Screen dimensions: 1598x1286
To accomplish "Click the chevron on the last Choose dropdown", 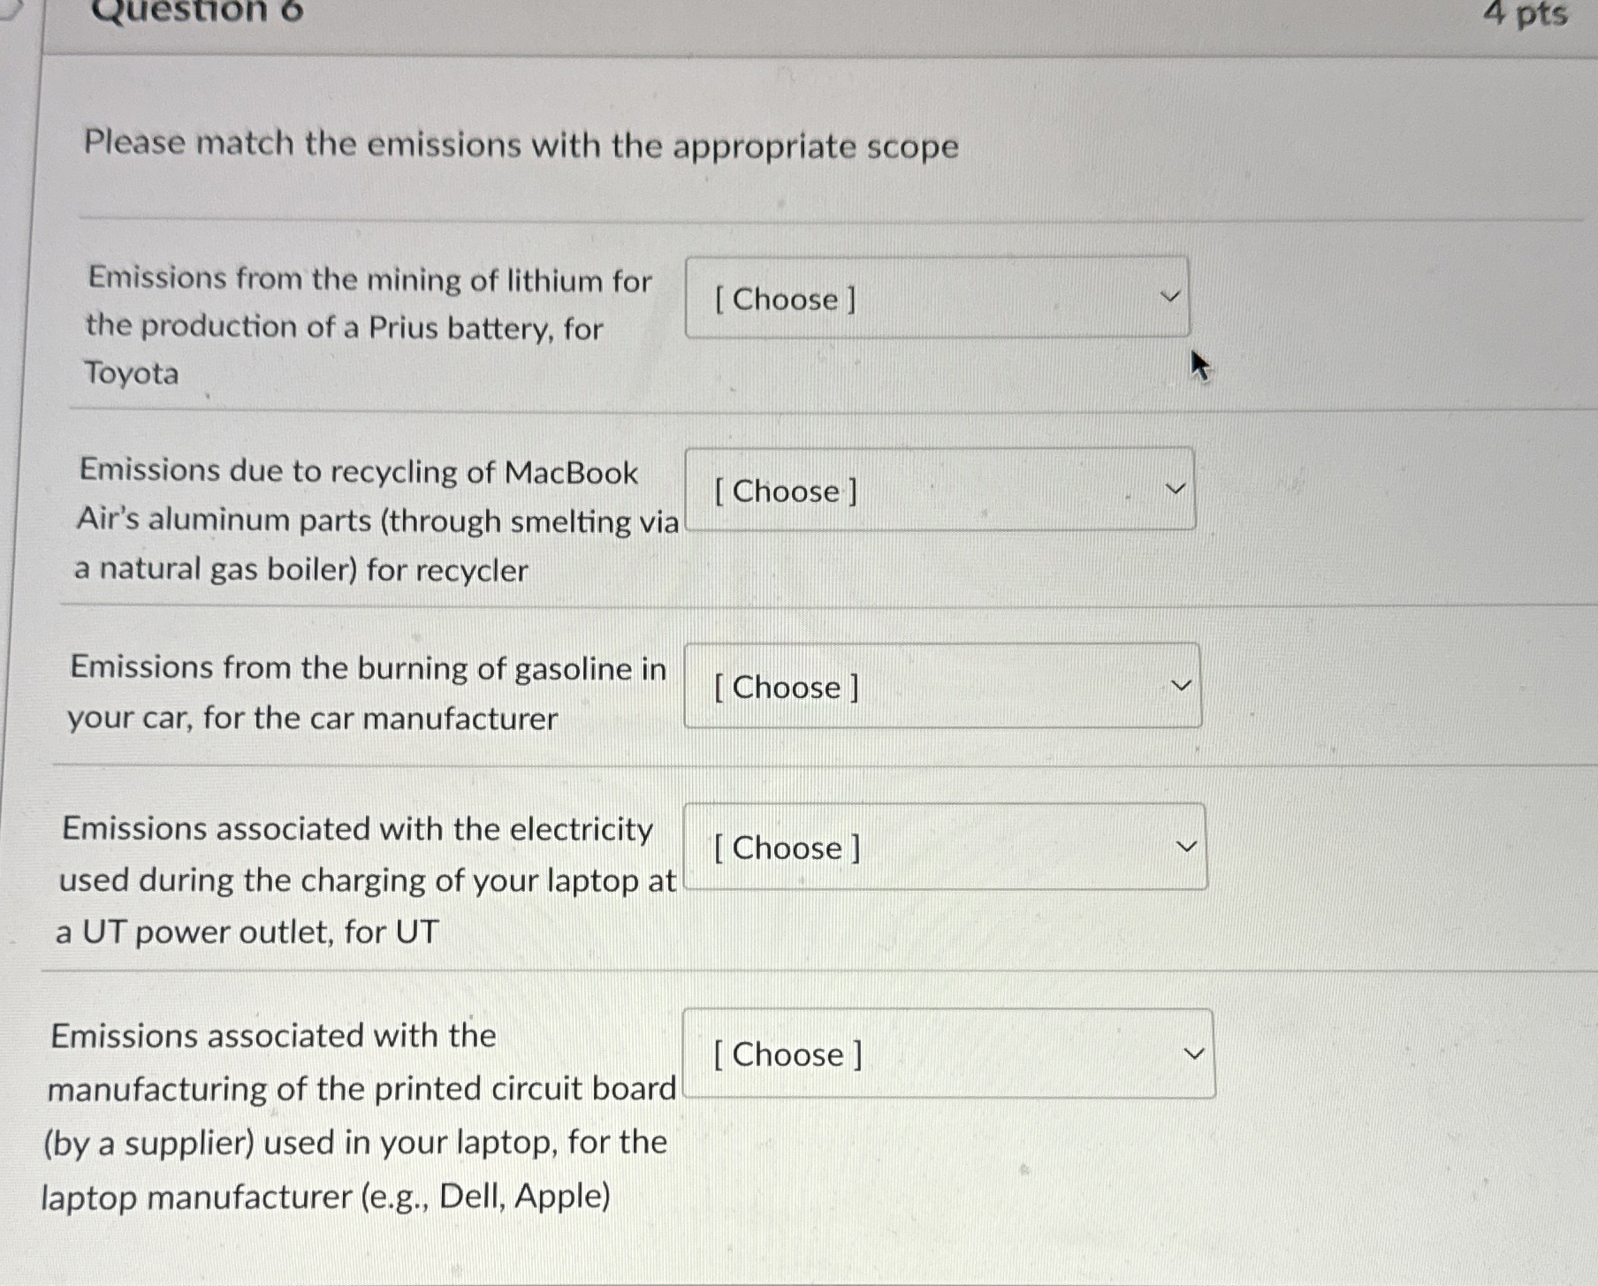I will 1193,1052.
